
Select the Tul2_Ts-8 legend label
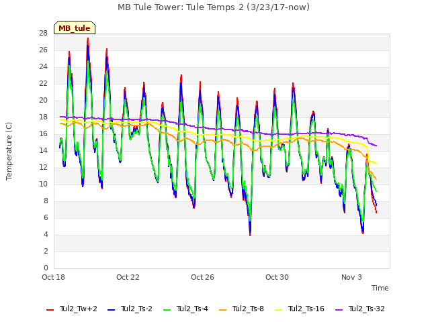(248, 309)
